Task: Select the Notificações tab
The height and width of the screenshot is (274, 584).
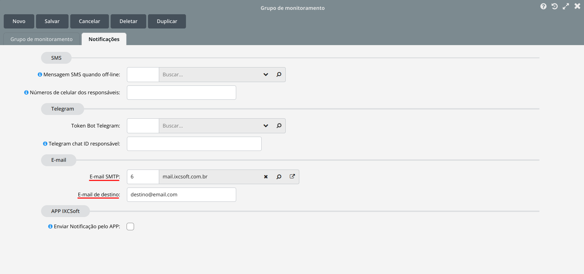Action: (x=104, y=39)
